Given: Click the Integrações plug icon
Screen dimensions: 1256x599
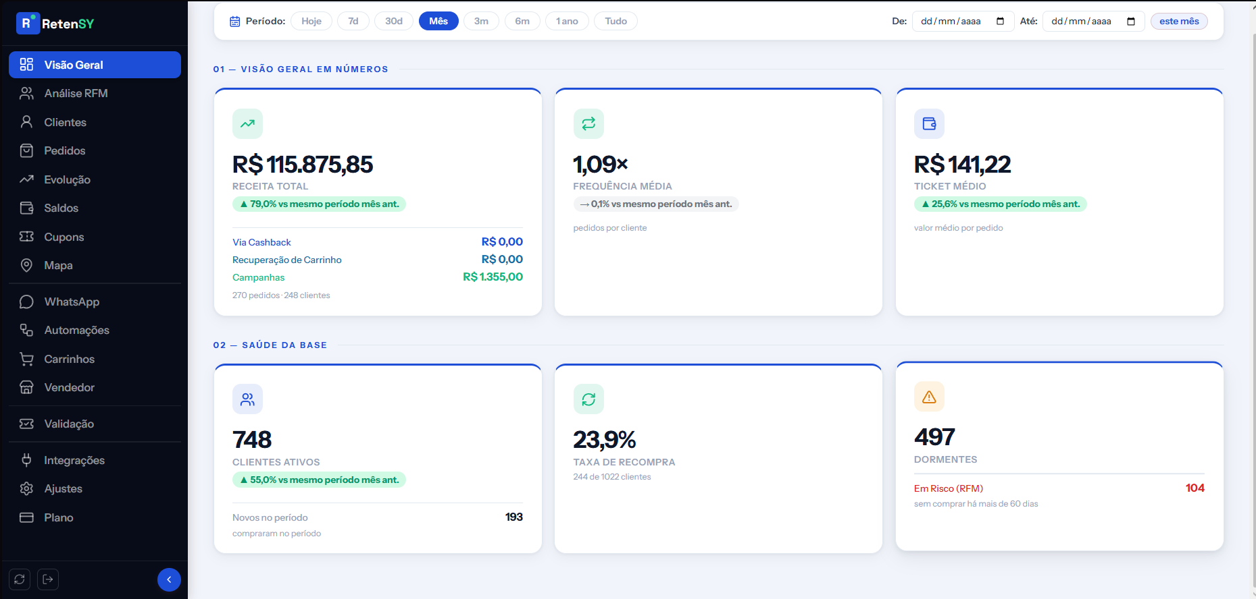Looking at the screenshot, I should coord(26,460).
